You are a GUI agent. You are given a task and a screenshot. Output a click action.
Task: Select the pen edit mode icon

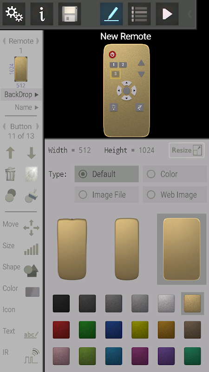pyautogui.click(x=111, y=14)
